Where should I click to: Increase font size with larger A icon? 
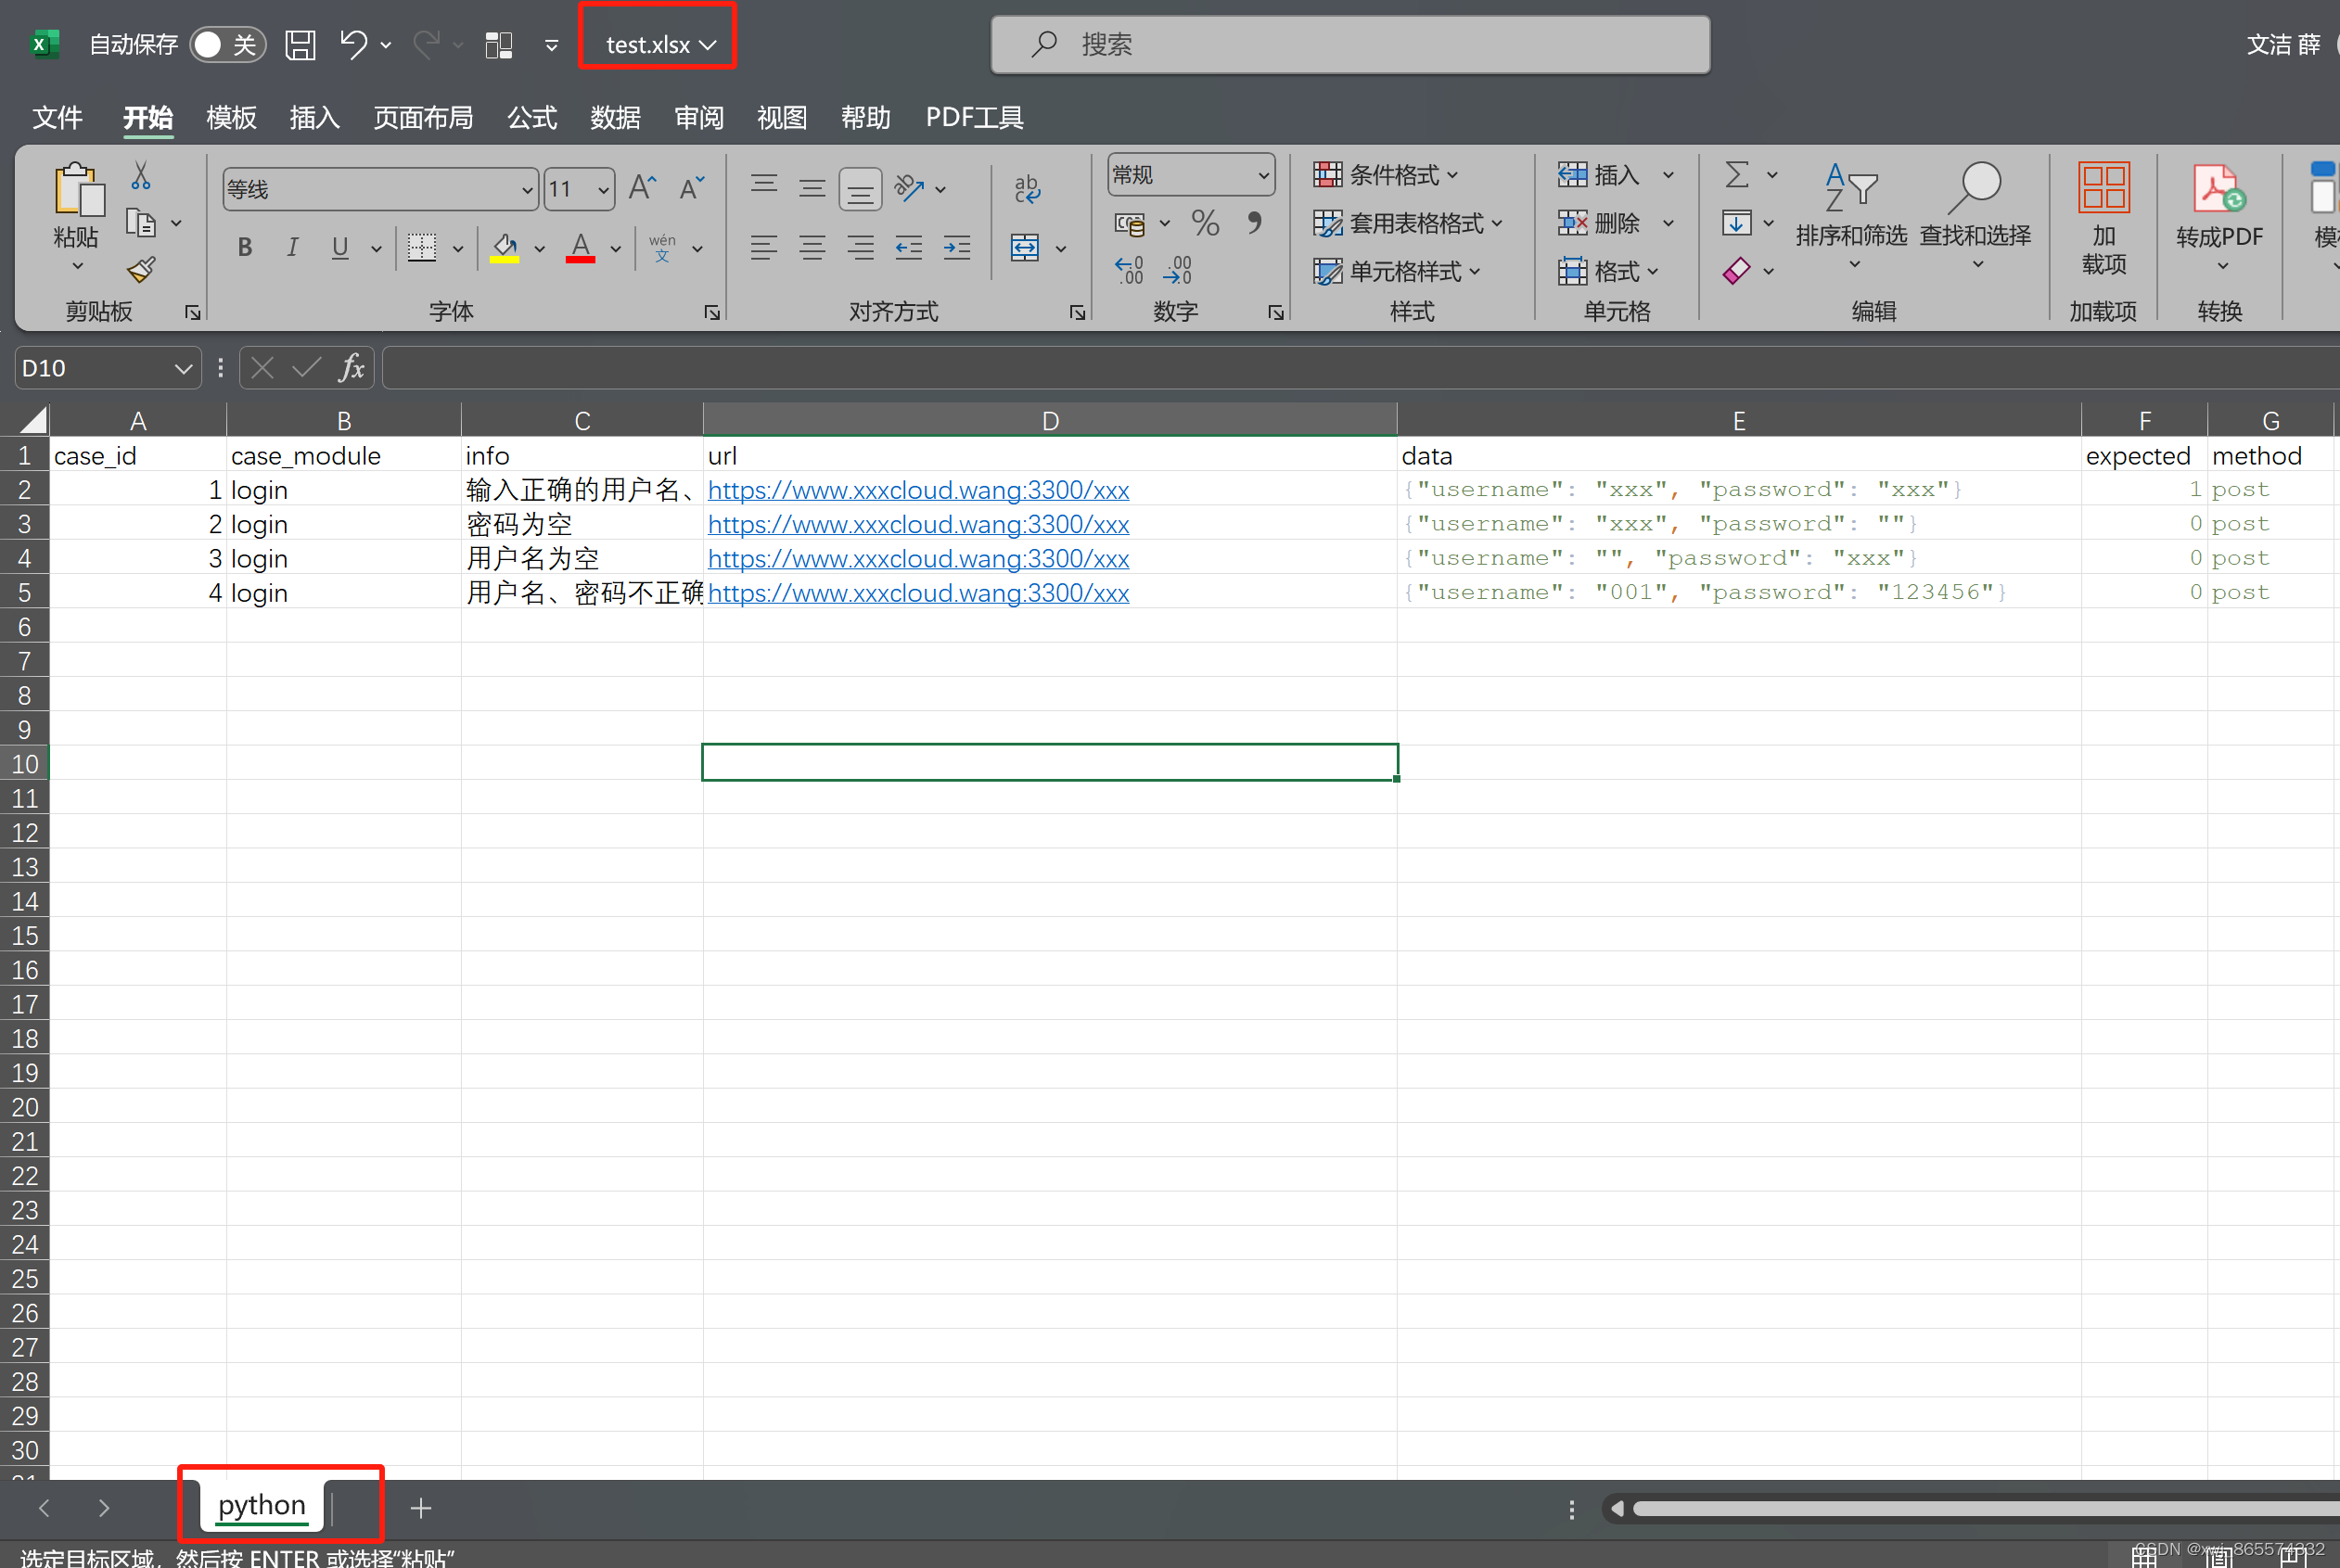point(642,188)
